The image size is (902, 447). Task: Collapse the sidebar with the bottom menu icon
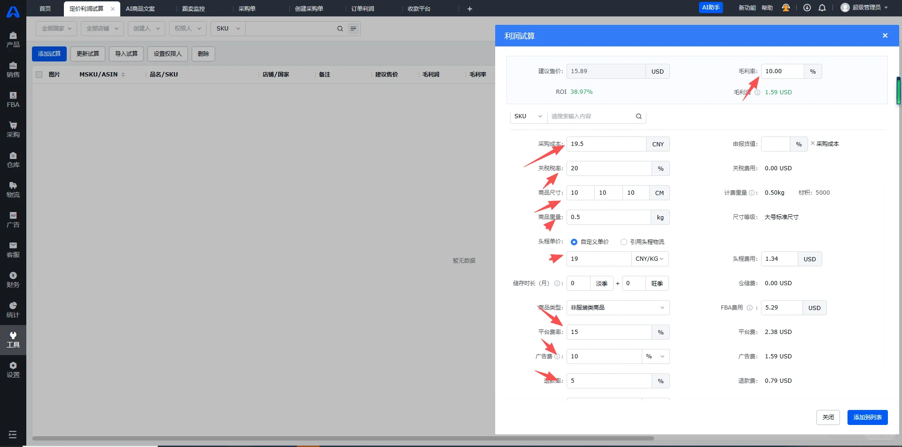13,434
